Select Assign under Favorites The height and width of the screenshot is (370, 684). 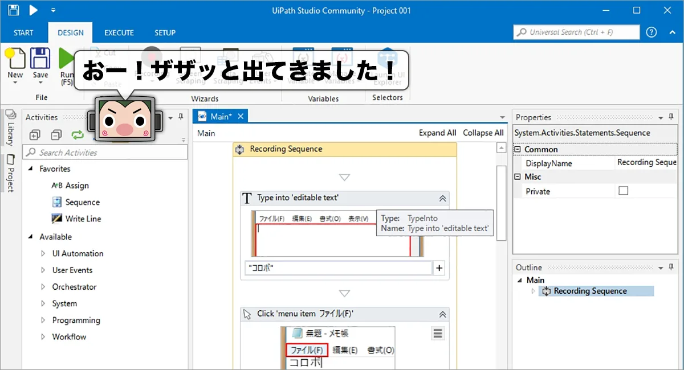[x=70, y=186]
